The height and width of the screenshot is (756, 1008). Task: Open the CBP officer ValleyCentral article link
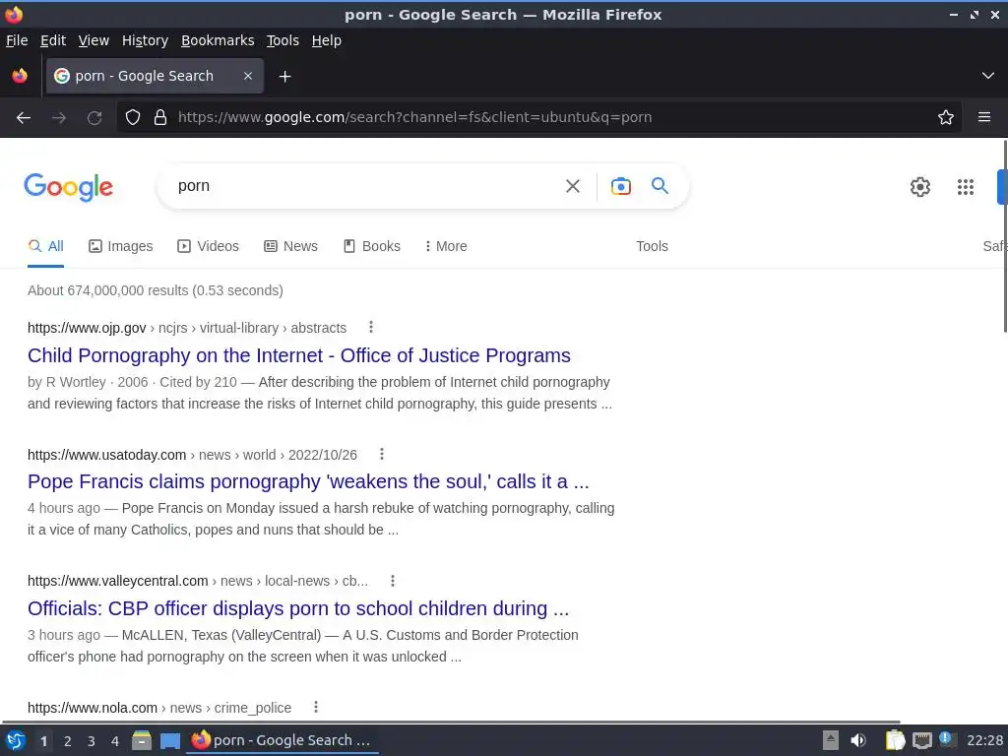pos(298,608)
